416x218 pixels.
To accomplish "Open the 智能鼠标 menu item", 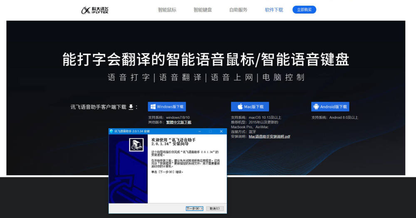I will point(167,10).
